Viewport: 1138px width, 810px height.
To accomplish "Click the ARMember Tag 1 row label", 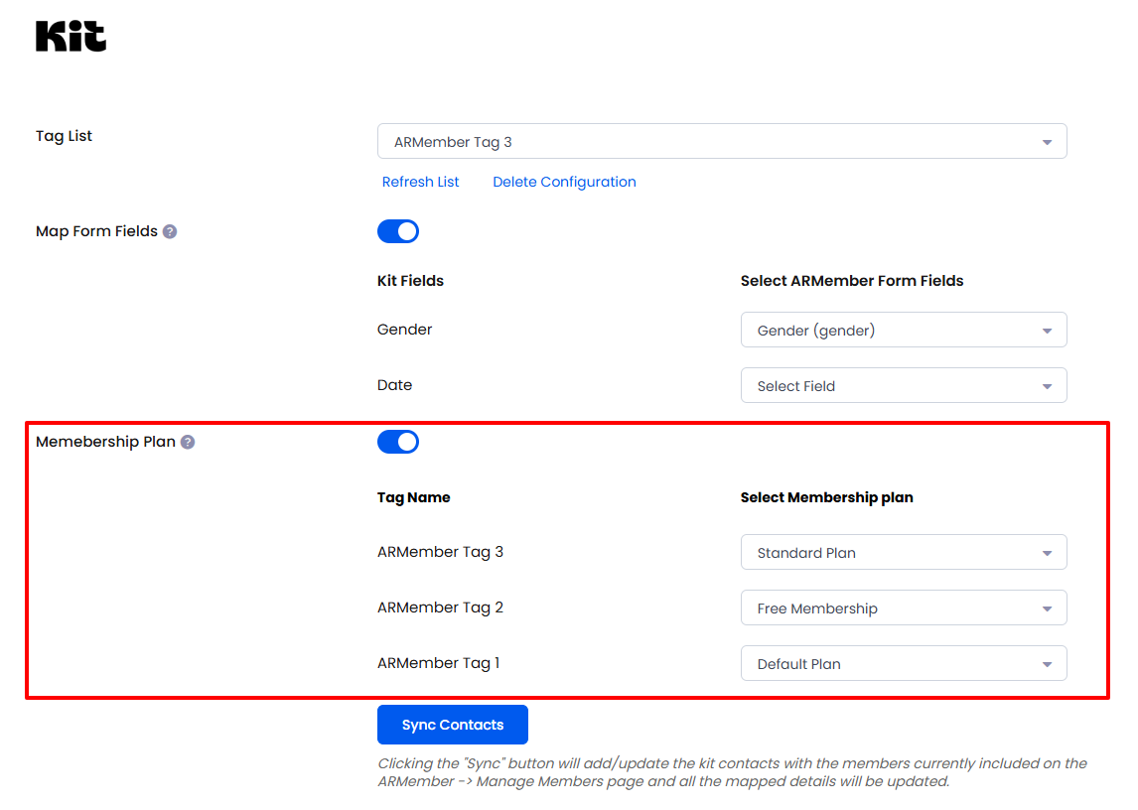I will click(x=438, y=663).
